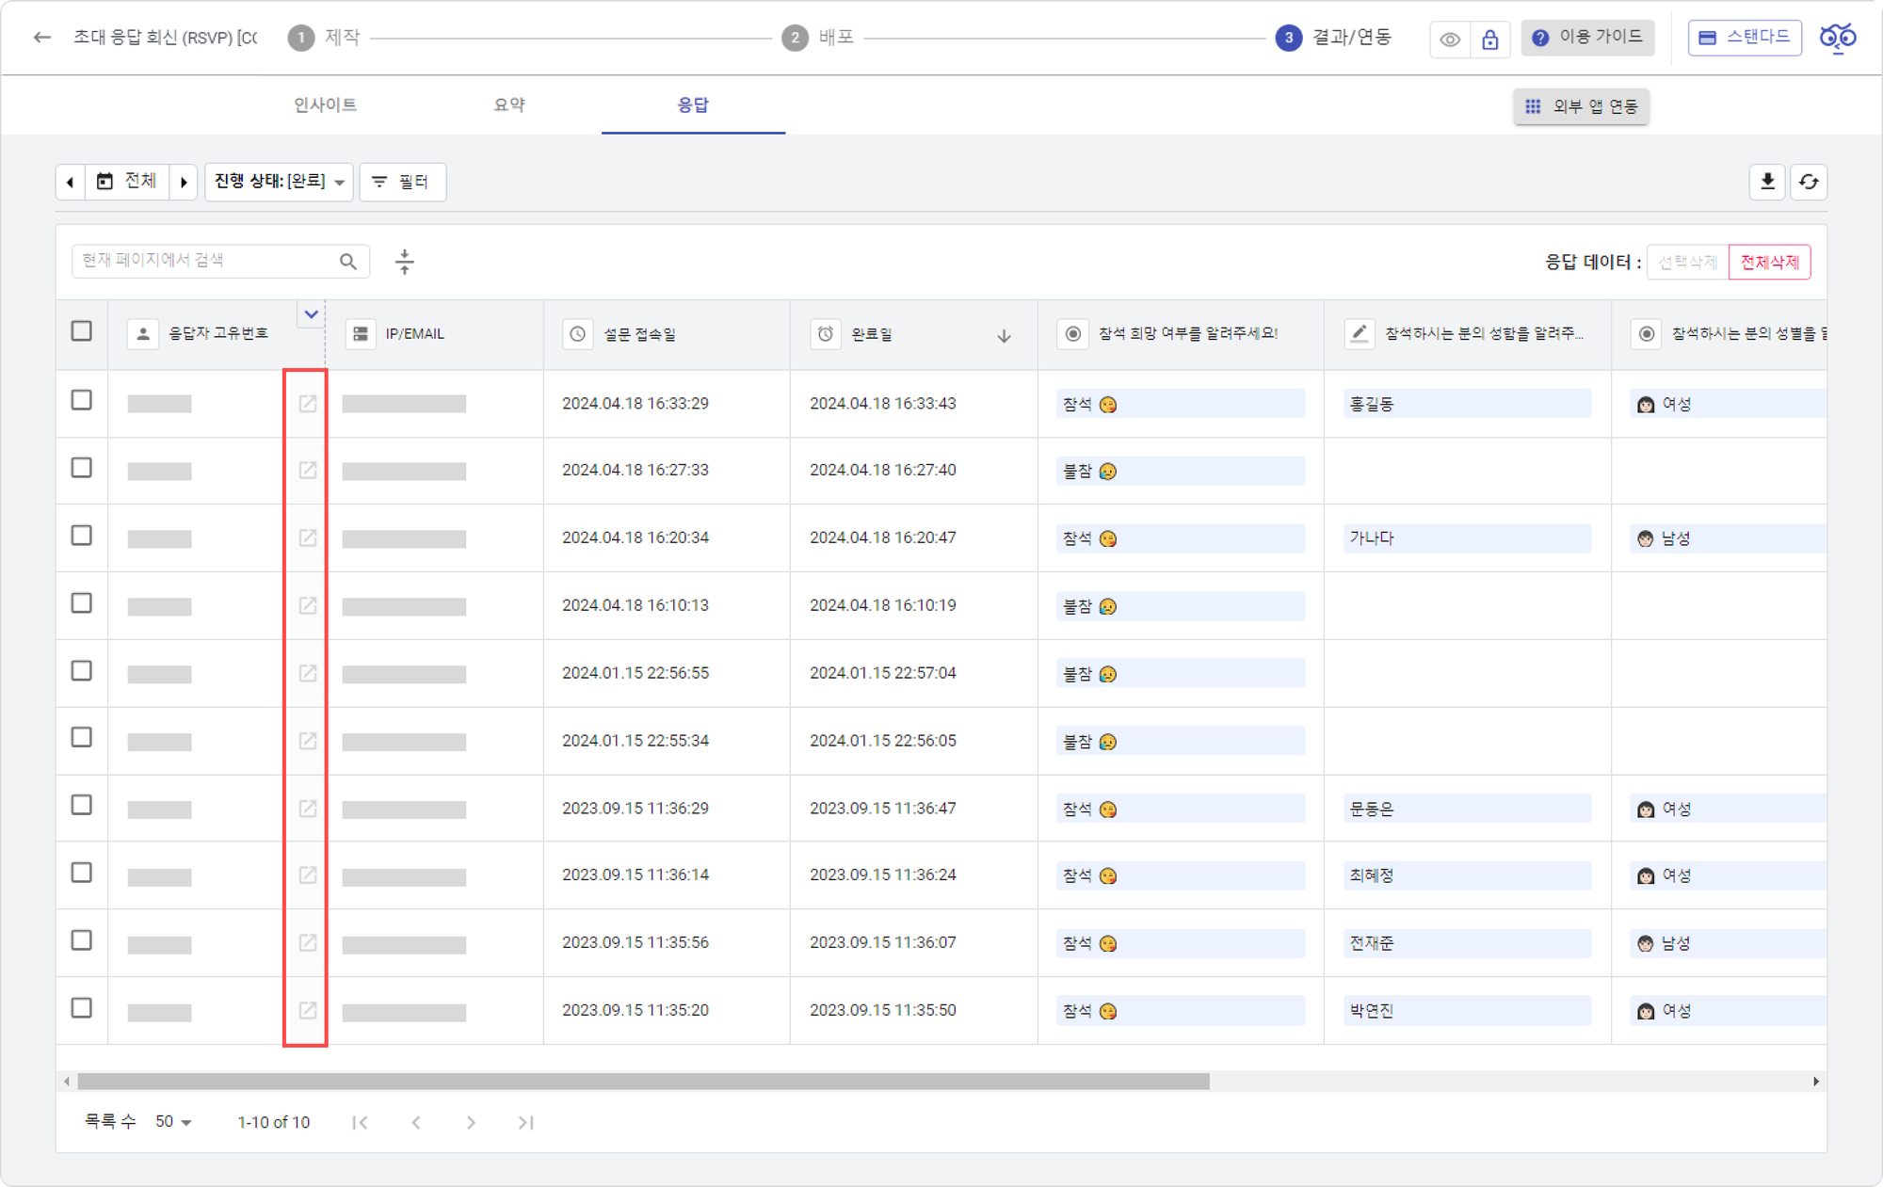Open the 전체 date range picker
The image size is (1883, 1187).
point(128,182)
